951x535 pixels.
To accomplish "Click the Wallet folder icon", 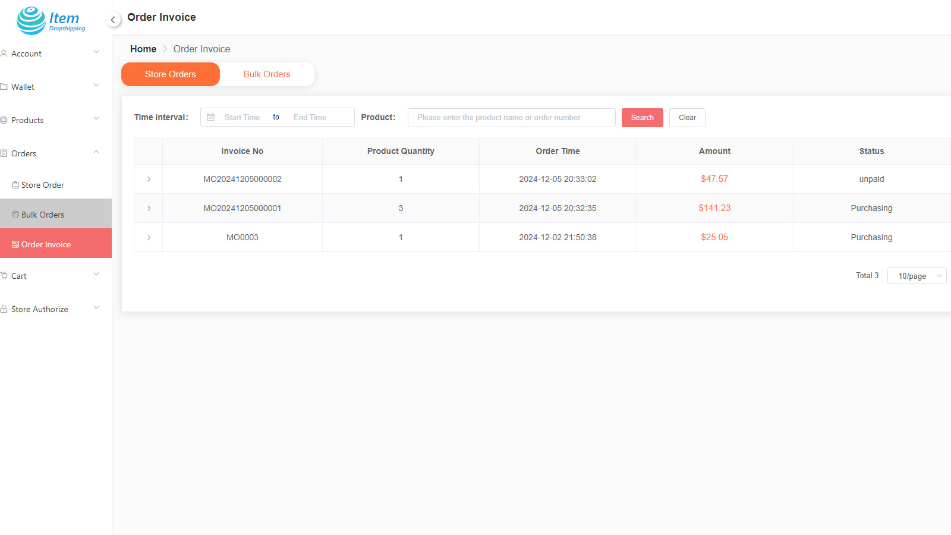I will (x=4, y=87).
